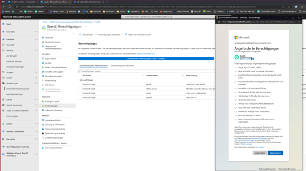Open Bereitstellung menu item
The image size is (306, 171).
point(51,81)
